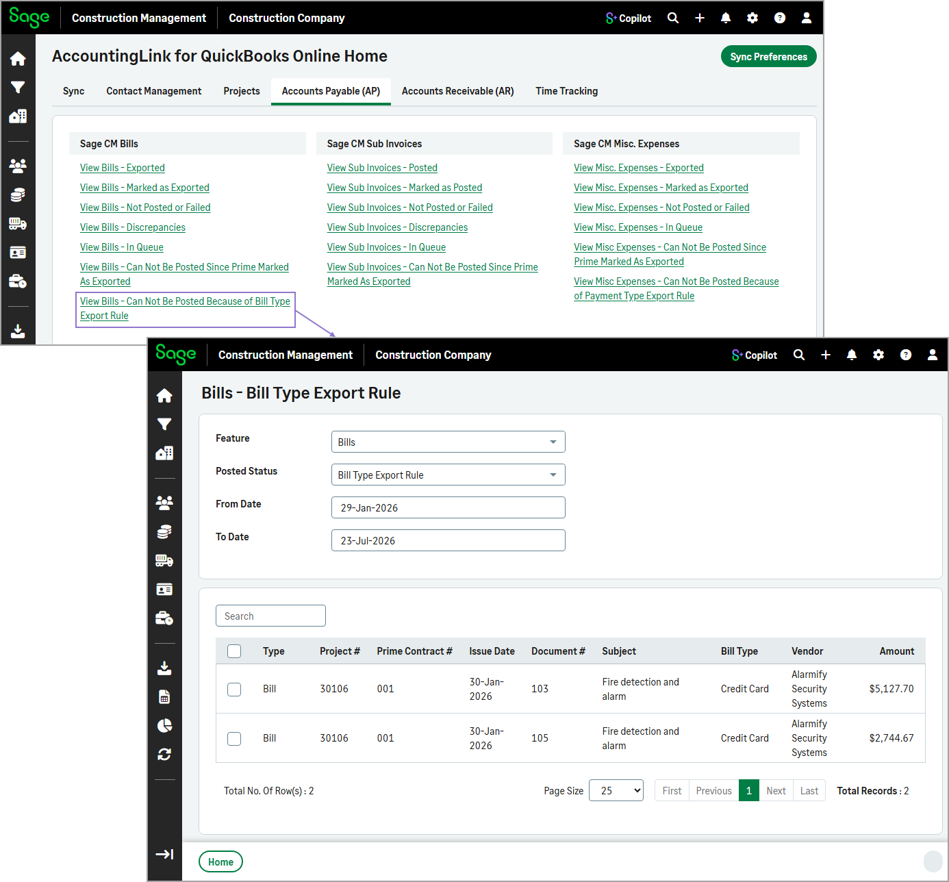
Task: Click amount $5,127.70 cell
Action: pos(891,689)
